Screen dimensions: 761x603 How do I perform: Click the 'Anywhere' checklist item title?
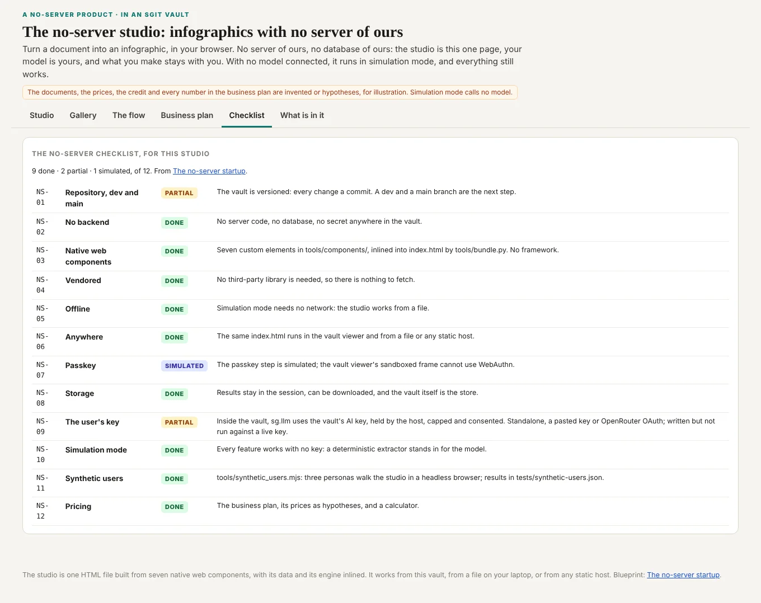click(84, 337)
